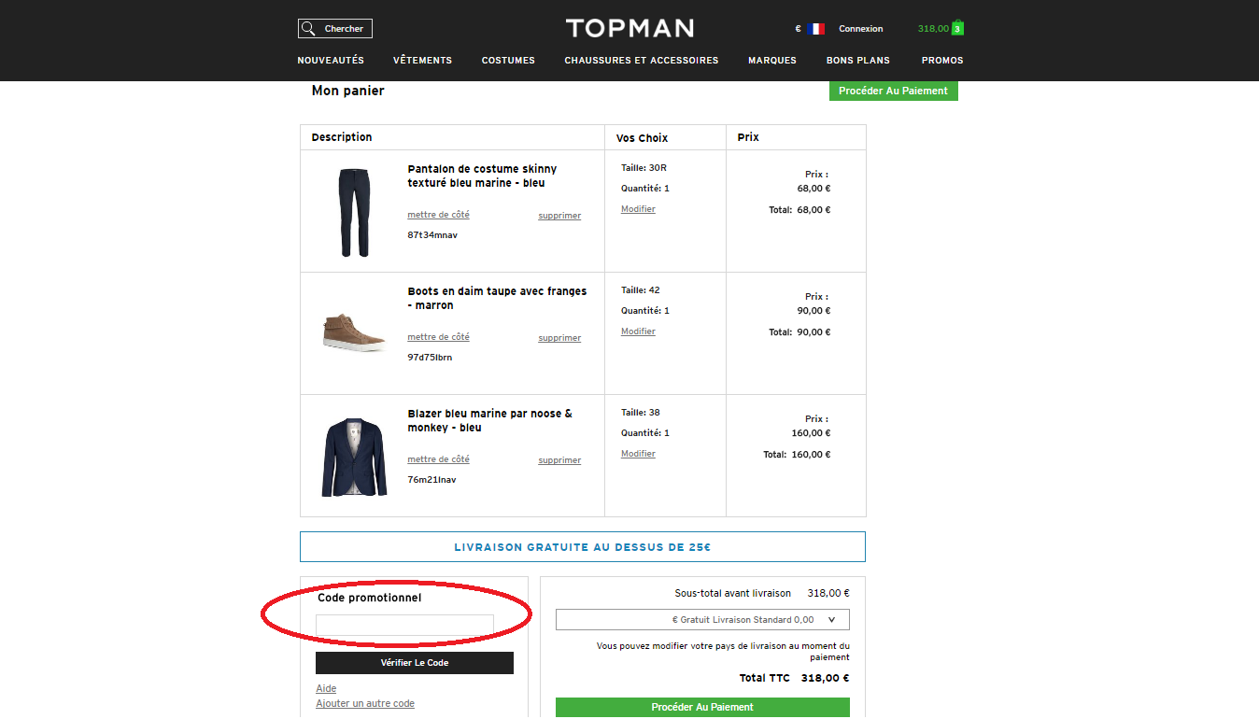Click the blazer price of 160,00 €
The width and height of the screenshot is (1259, 719).
[x=811, y=433]
